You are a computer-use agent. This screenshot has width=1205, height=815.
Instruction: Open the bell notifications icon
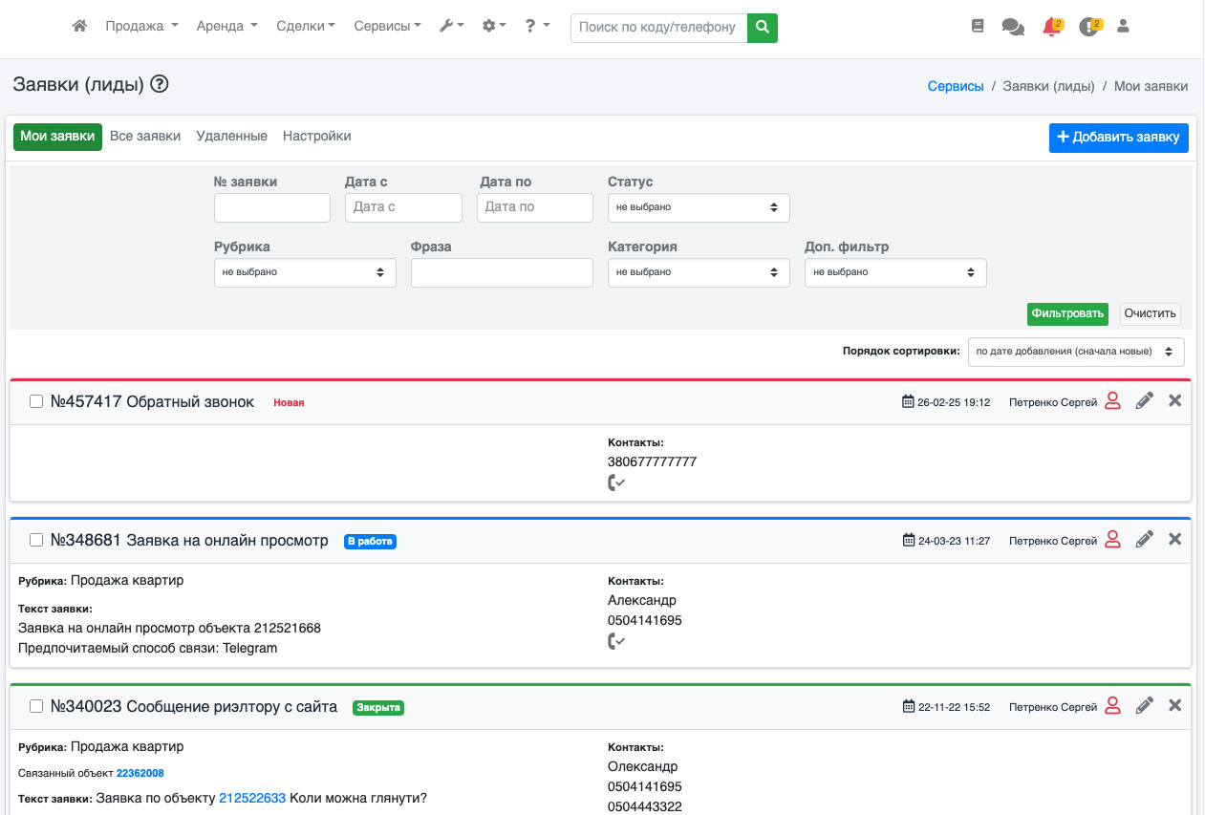click(x=1051, y=27)
